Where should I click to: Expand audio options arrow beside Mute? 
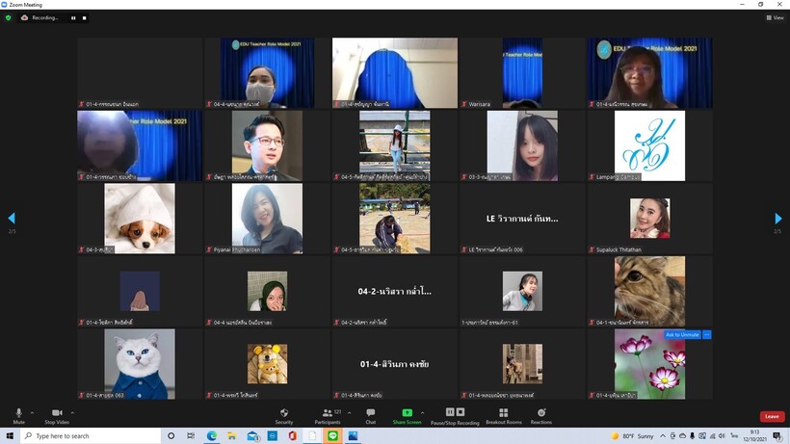pos(31,412)
